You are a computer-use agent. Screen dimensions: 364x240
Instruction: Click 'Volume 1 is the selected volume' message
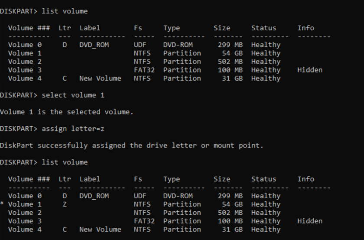pyautogui.click(x=67, y=112)
